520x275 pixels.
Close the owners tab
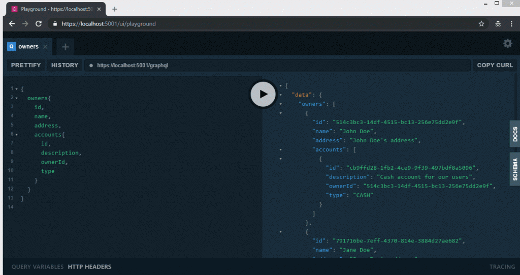(x=45, y=47)
